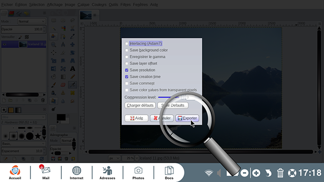The image size is (324, 182).
Task: Select the star brush thumbnail
Action: [38, 136]
